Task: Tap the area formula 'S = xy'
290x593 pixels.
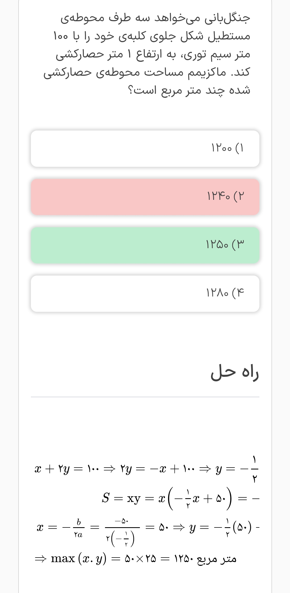Action: click(x=121, y=498)
